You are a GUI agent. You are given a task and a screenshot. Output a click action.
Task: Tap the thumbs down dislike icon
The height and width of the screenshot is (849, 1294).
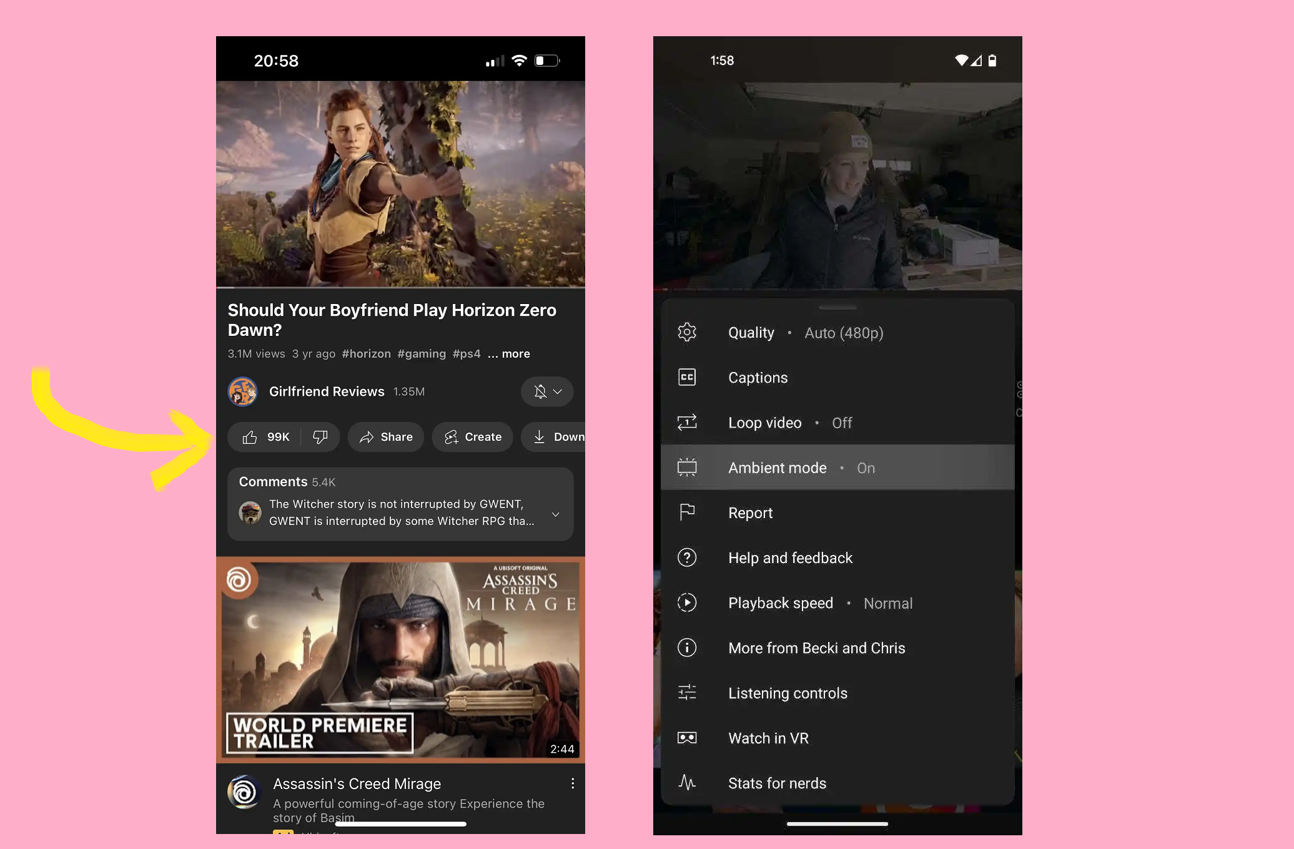tap(320, 437)
